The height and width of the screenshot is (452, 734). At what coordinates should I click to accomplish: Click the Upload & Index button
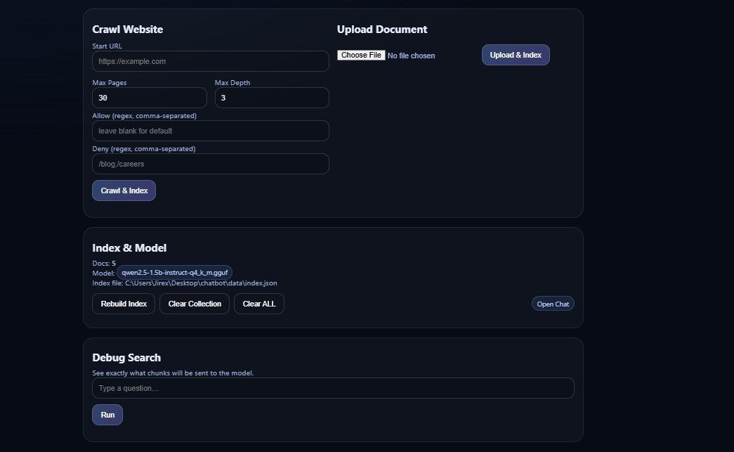point(516,55)
